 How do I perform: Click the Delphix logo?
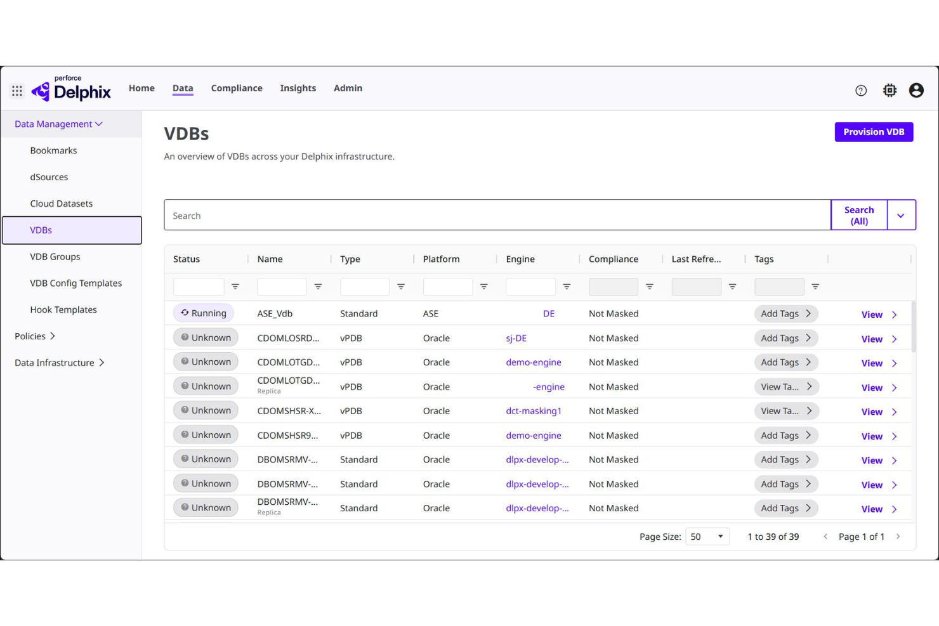(71, 89)
